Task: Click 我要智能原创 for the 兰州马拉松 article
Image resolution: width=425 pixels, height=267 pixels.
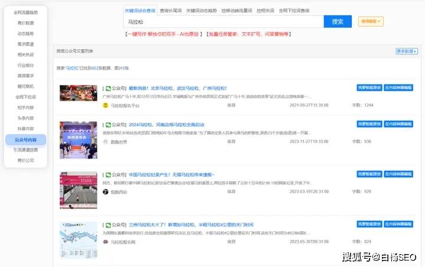Action: point(370,224)
